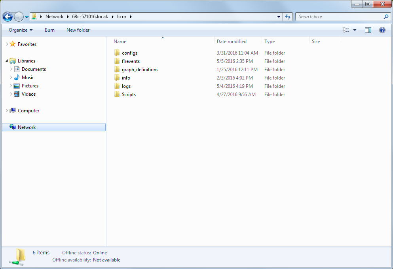Open the recent pages dropdown arrow
The width and height of the screenshot is (393, 269).
[27, 17]
